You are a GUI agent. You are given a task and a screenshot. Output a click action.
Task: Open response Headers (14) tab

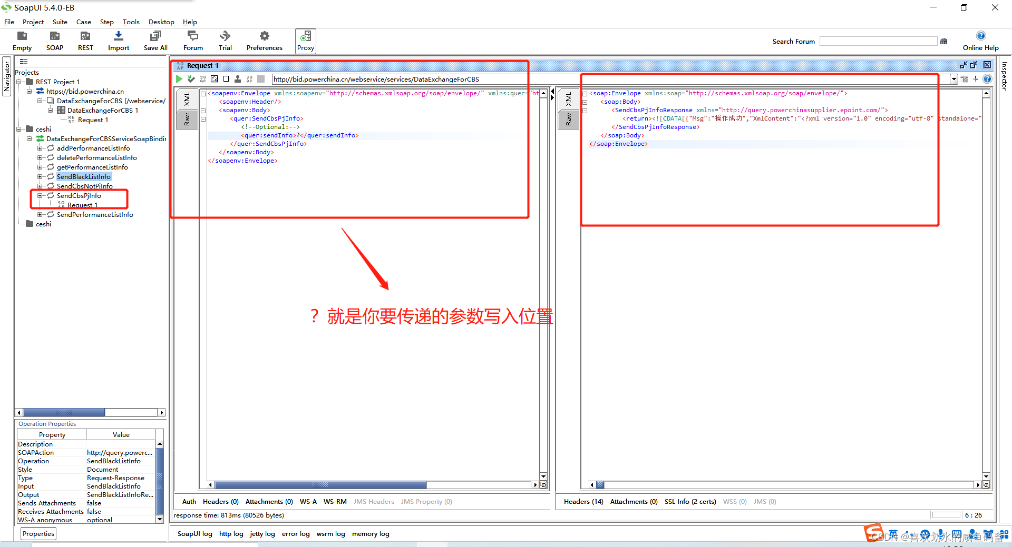pos(583,501)
